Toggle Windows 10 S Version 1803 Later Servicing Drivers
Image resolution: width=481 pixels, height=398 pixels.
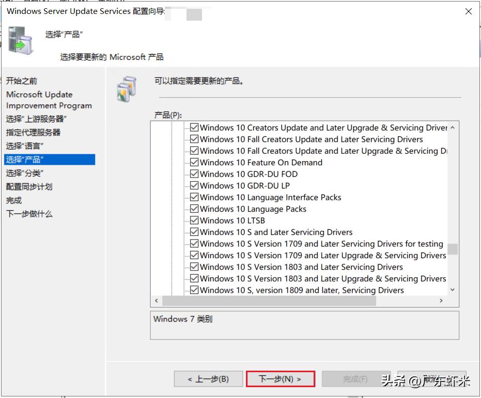(194, 267)
